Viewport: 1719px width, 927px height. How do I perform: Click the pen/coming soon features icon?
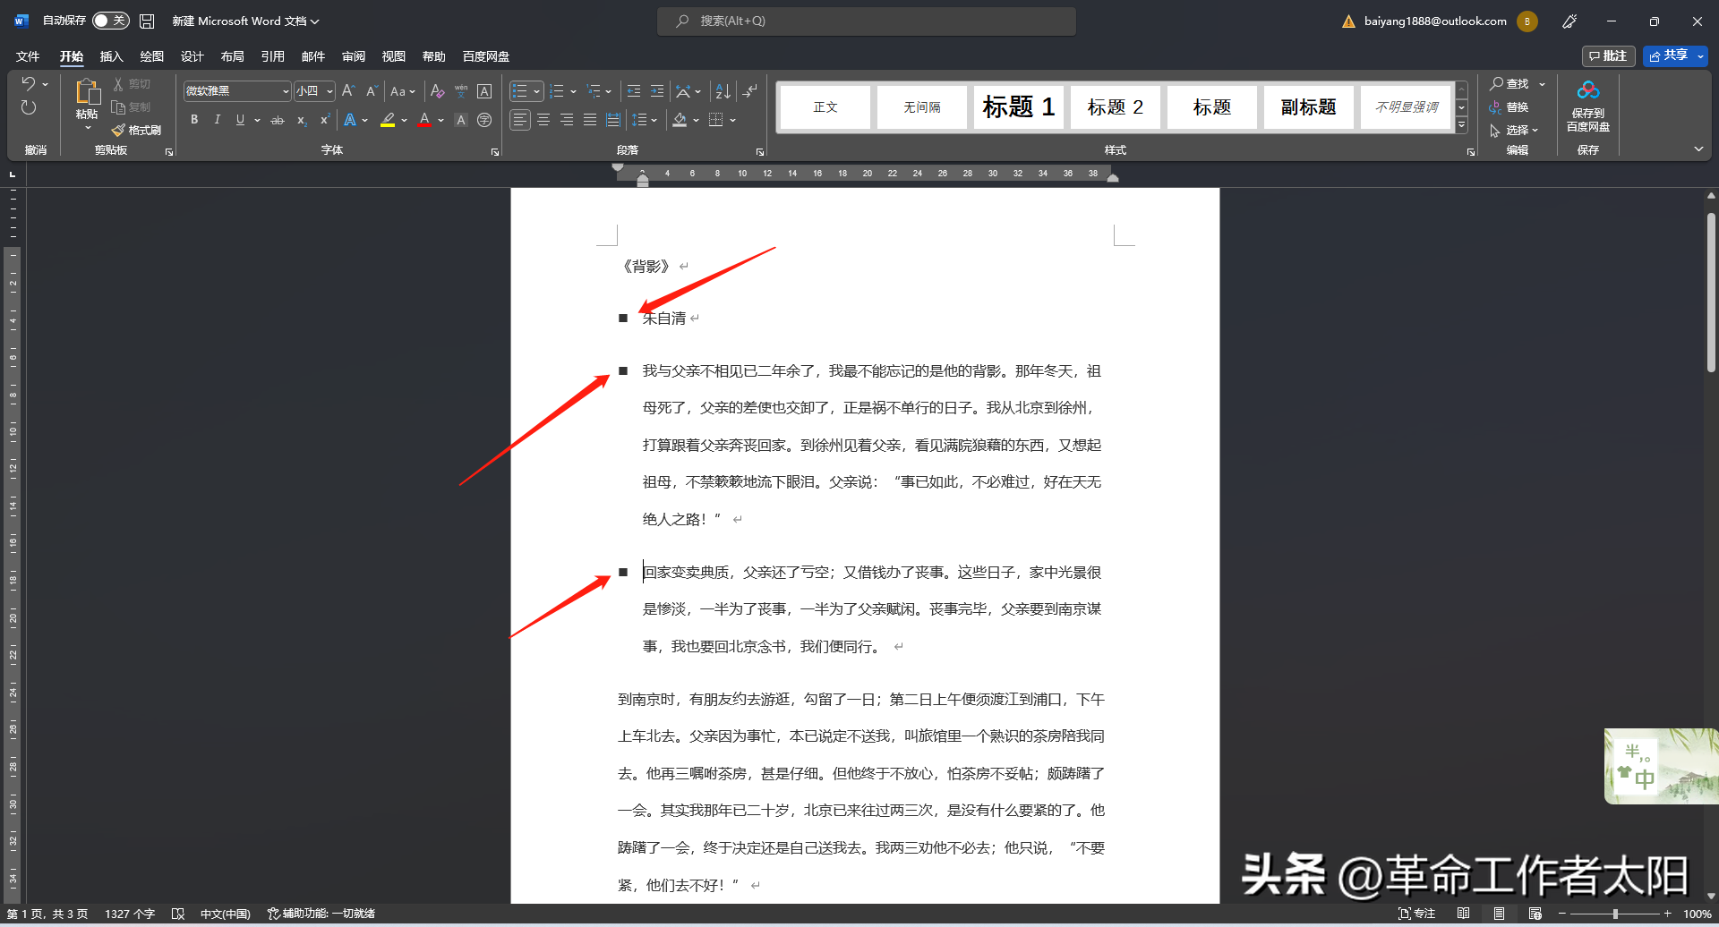(1569, 21)
